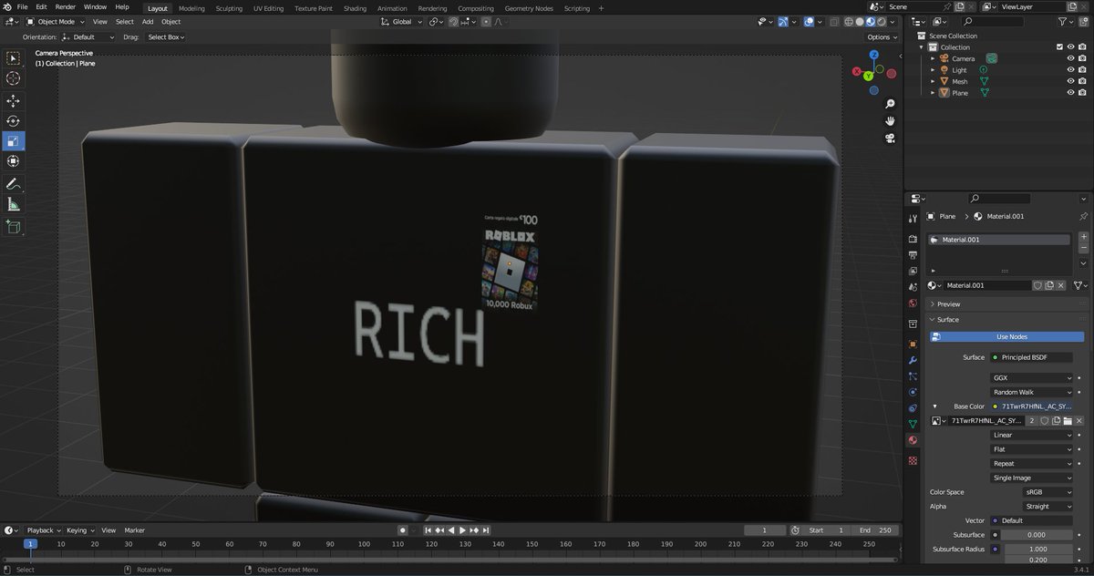Toggle snapping magnet icon
Viewport: 1094px width, 576px height.
[455, 21]
